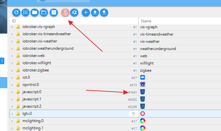Screen dimensions: 221x131
Task: Expand iot.0 tree node
Action: tap(12, 78)
